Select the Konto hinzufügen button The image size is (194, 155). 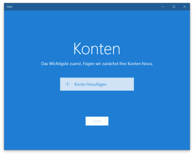click(x=97, y=84)
